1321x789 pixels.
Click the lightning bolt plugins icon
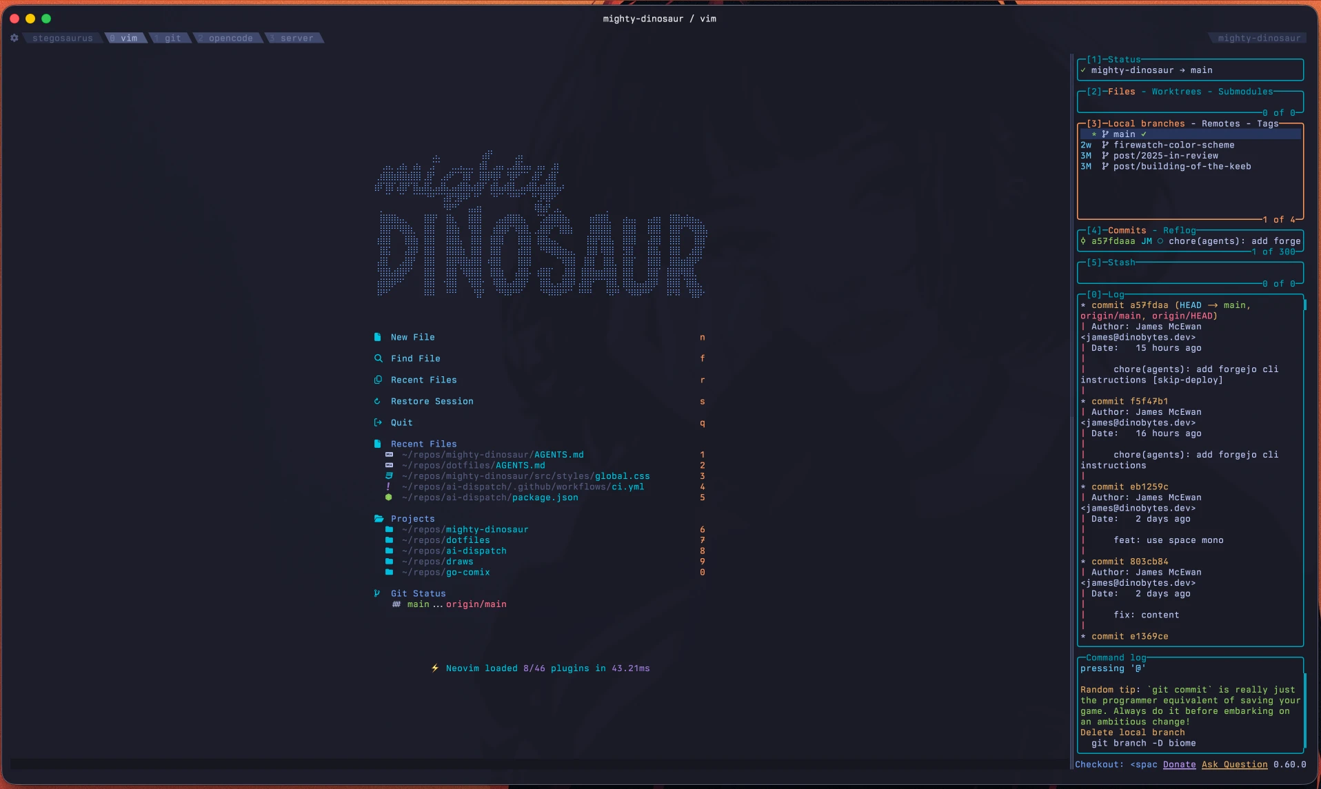(x=434, y=668)
